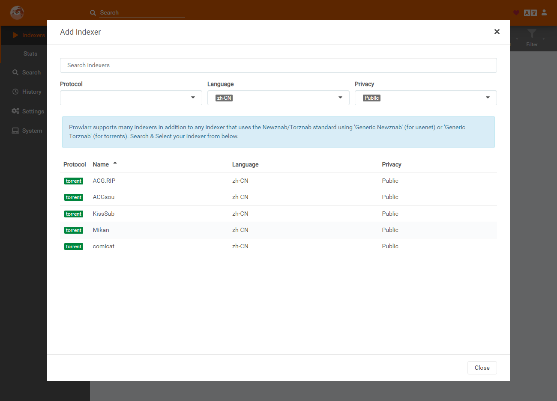Screen dimensions: 557x401
Task: Click zh-CN language cell for KissSub
Action: [x=240, y=214]
